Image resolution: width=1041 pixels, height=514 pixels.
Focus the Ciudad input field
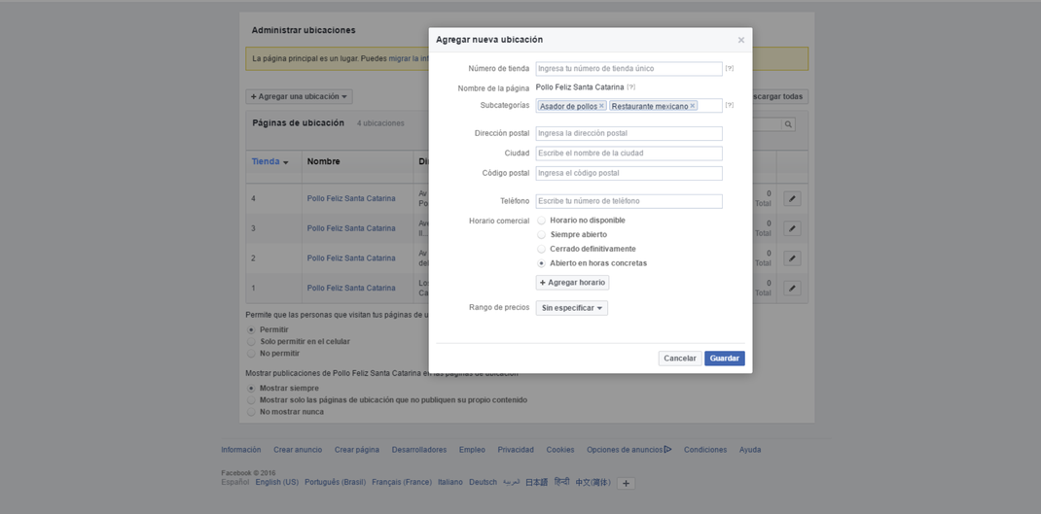(x=628, y=154)
